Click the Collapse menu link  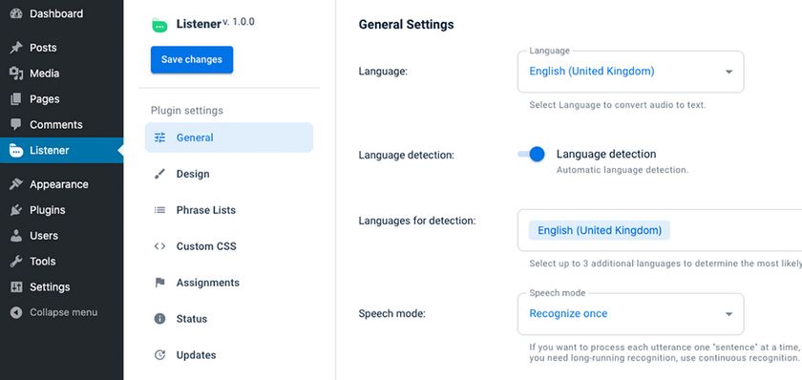tap(61, 312)
